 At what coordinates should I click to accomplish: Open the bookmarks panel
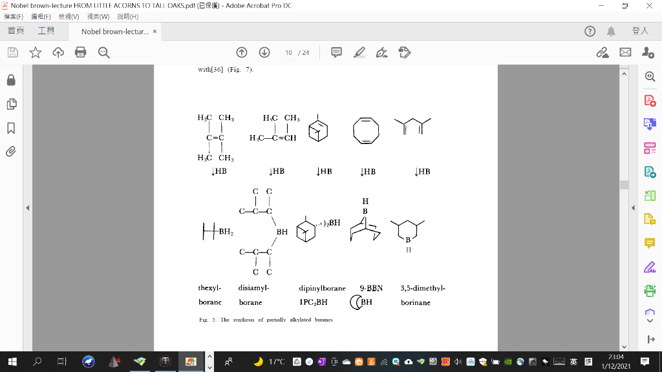pos(12,129)
